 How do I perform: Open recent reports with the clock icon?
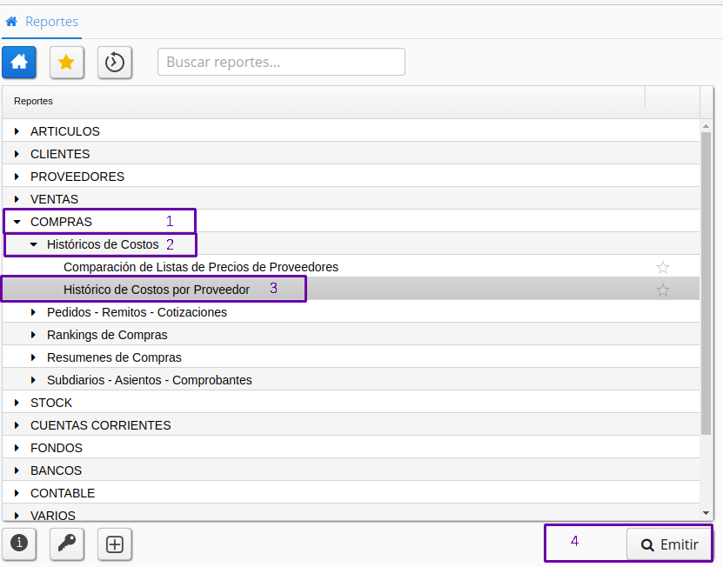[115, 63]
